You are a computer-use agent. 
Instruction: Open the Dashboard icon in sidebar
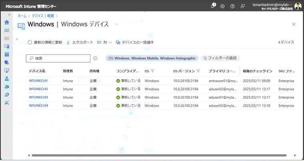coord(7,30)
